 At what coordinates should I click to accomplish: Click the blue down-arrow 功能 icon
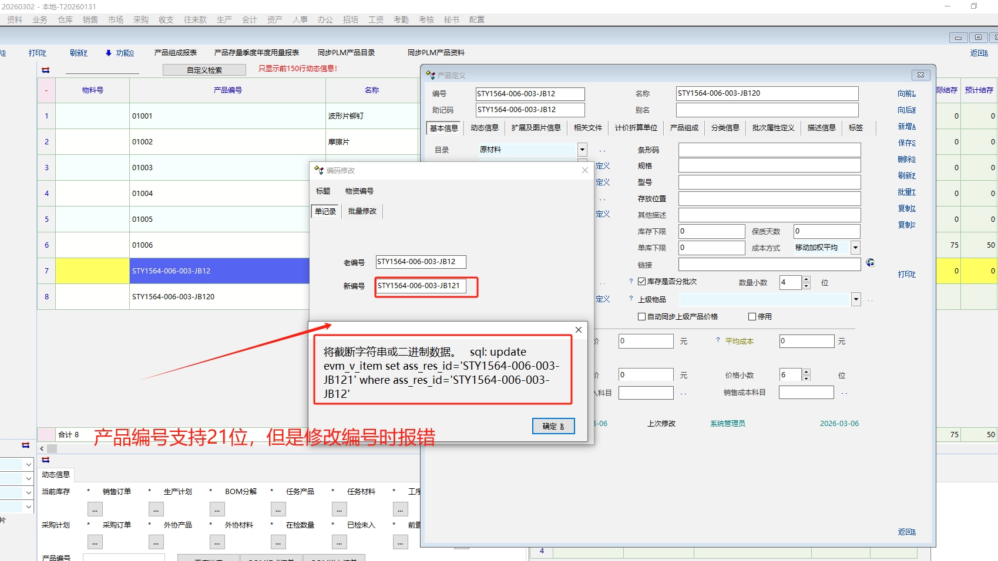coord(109,53)
